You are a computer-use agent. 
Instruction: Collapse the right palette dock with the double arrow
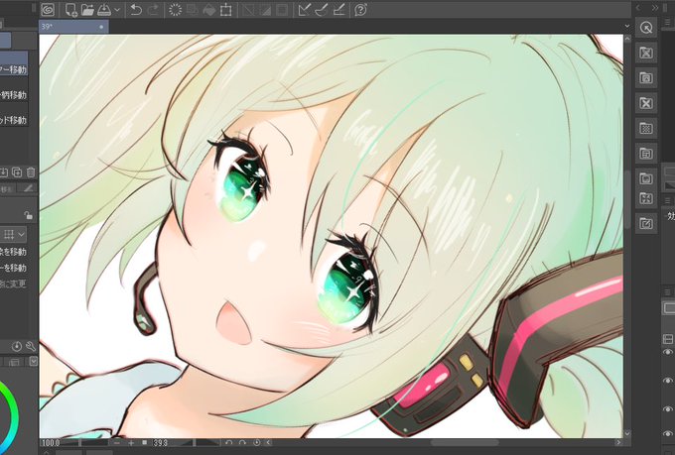pyautogui.click(x=655, y=8)
